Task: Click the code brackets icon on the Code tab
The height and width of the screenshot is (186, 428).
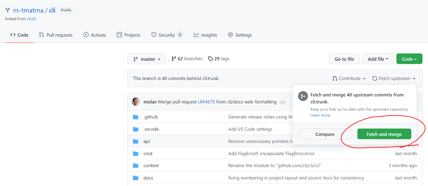Action: click(x=13, y=35)
